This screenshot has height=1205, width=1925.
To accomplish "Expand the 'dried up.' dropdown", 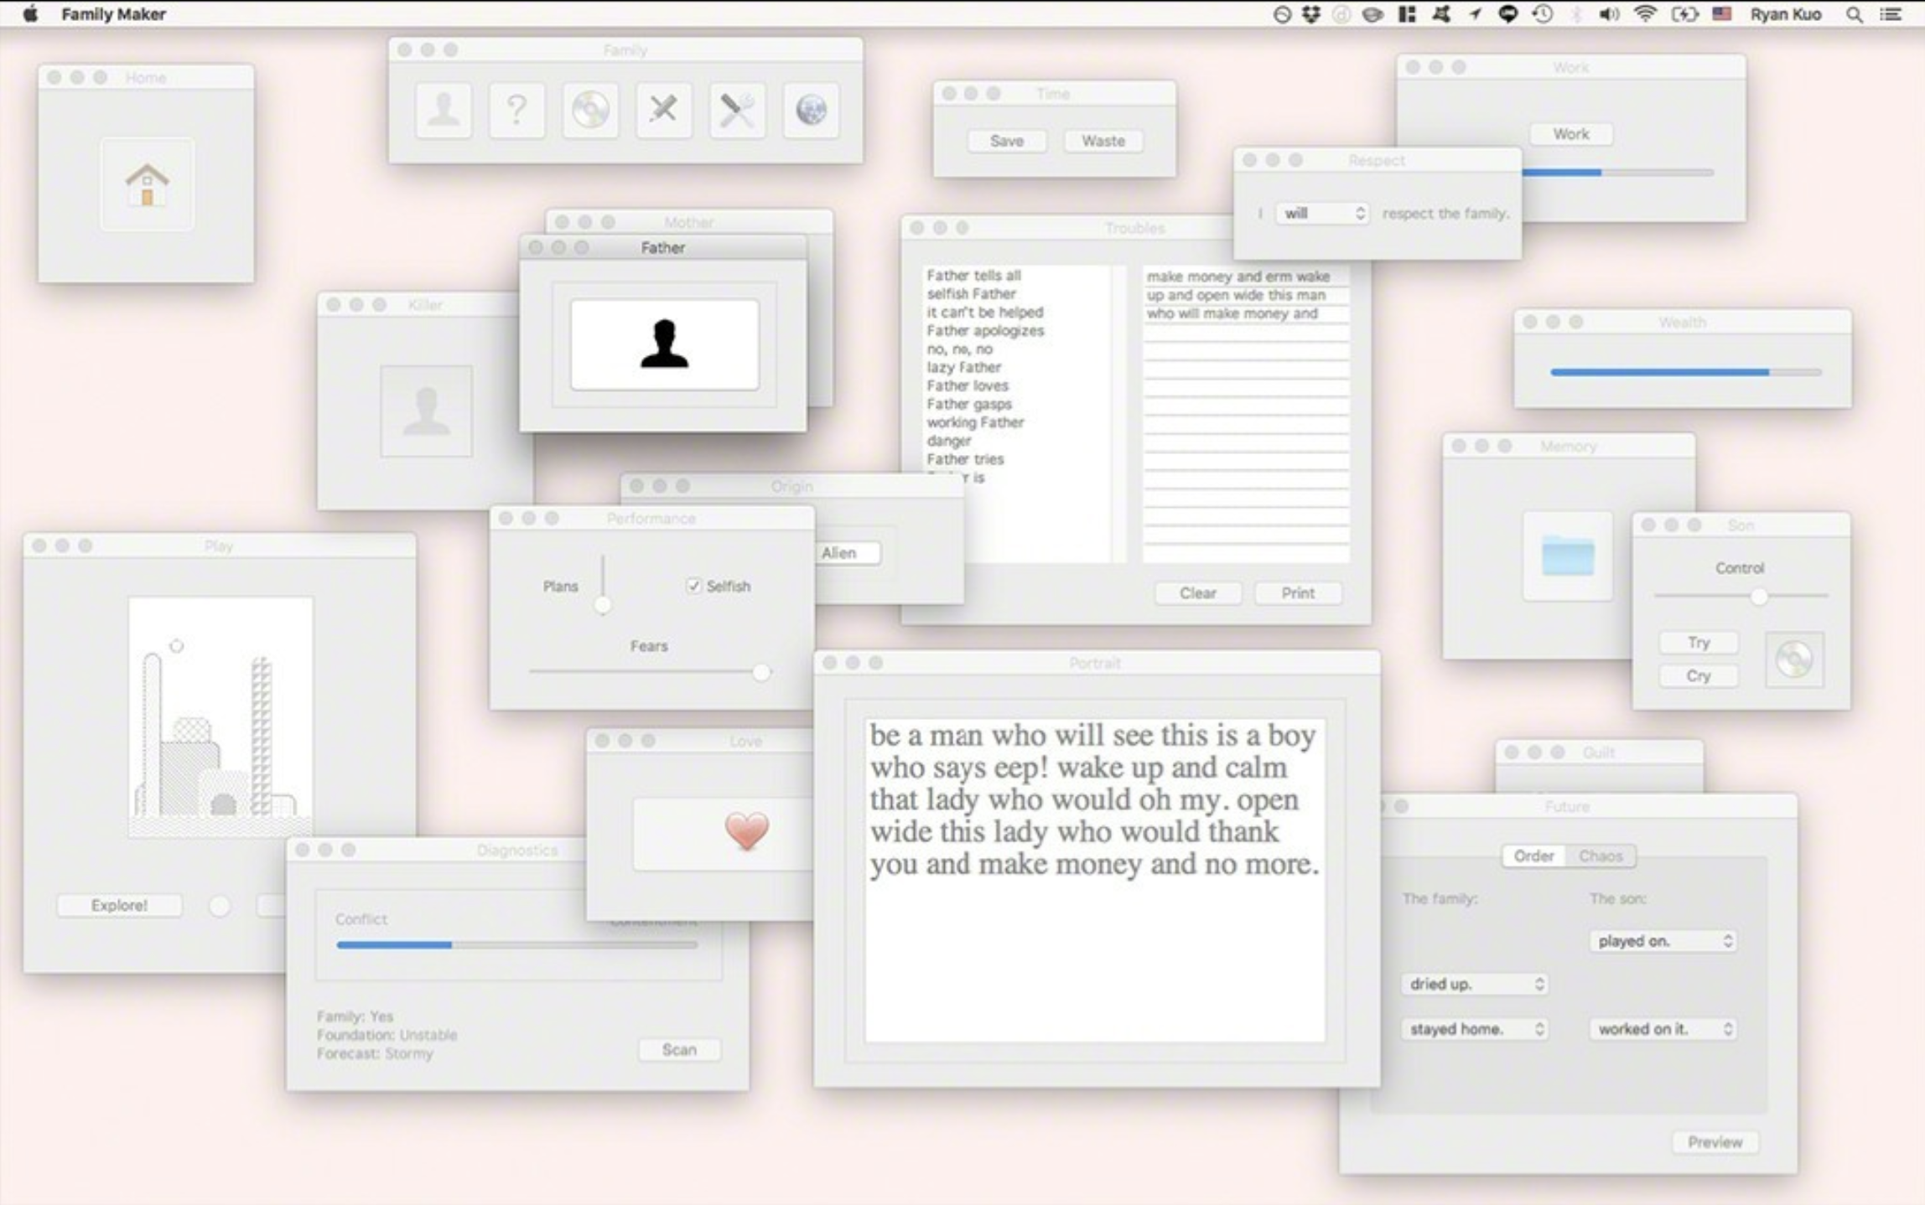I will tap(1473, 984).
